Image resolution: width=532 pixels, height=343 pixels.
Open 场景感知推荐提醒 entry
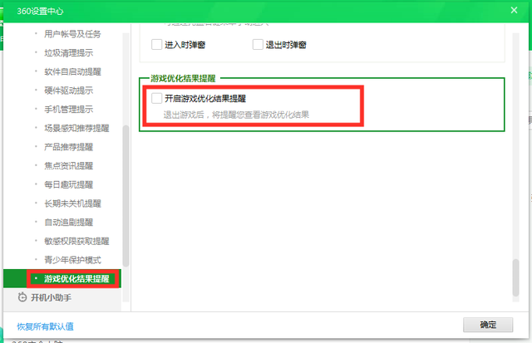76,128
